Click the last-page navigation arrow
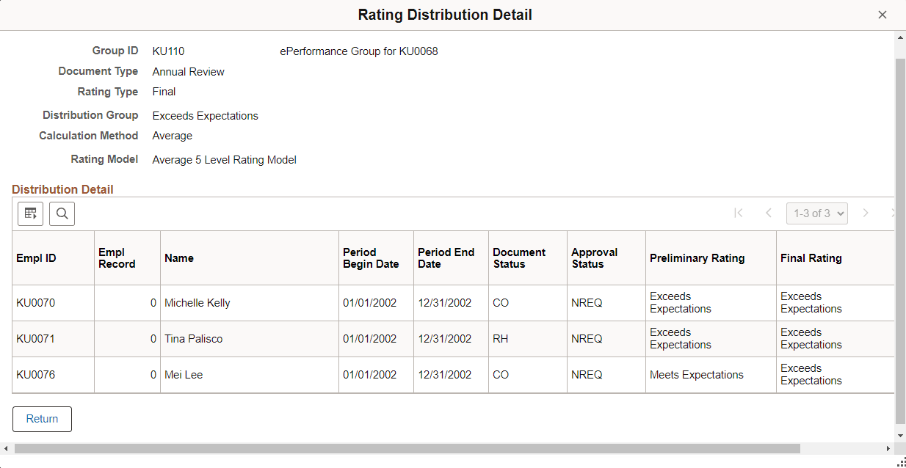This screenshot has height=468, width=906. coord(895,213)
